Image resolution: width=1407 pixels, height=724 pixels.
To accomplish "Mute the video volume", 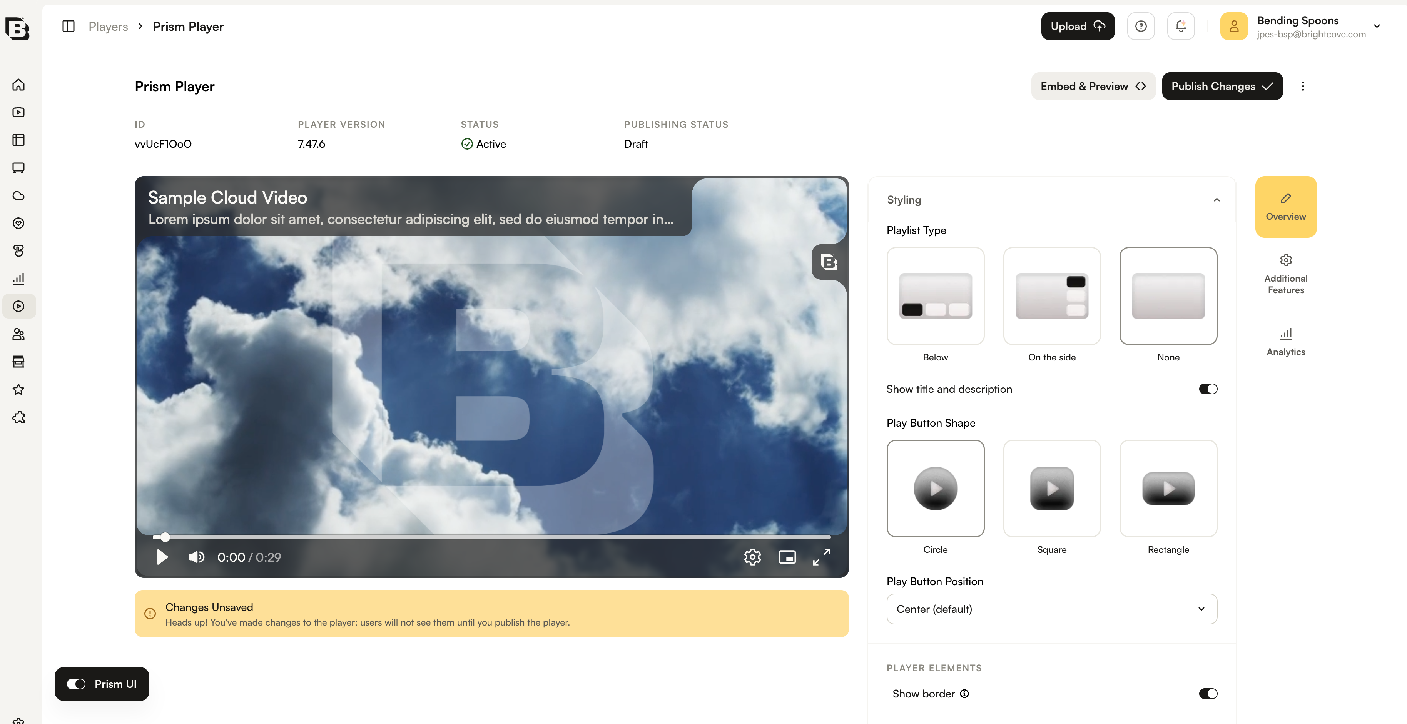I will tap(196, 557).
